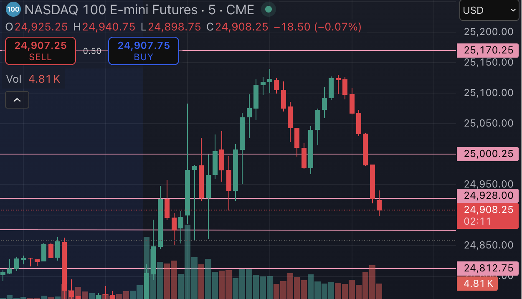Click the NASDAQ 100 symbol logo icon
The height and width of the screenshot is (299, 522).
point(14,9)
